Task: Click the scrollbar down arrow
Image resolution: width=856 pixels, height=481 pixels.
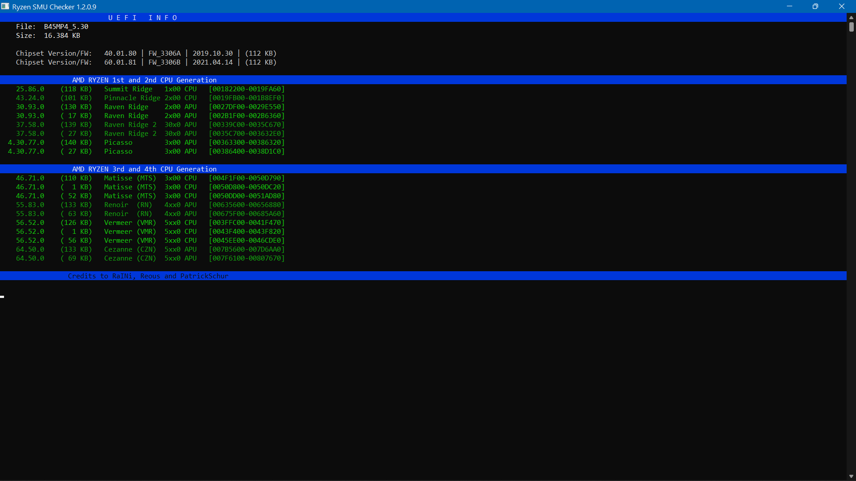Action: 851,476
